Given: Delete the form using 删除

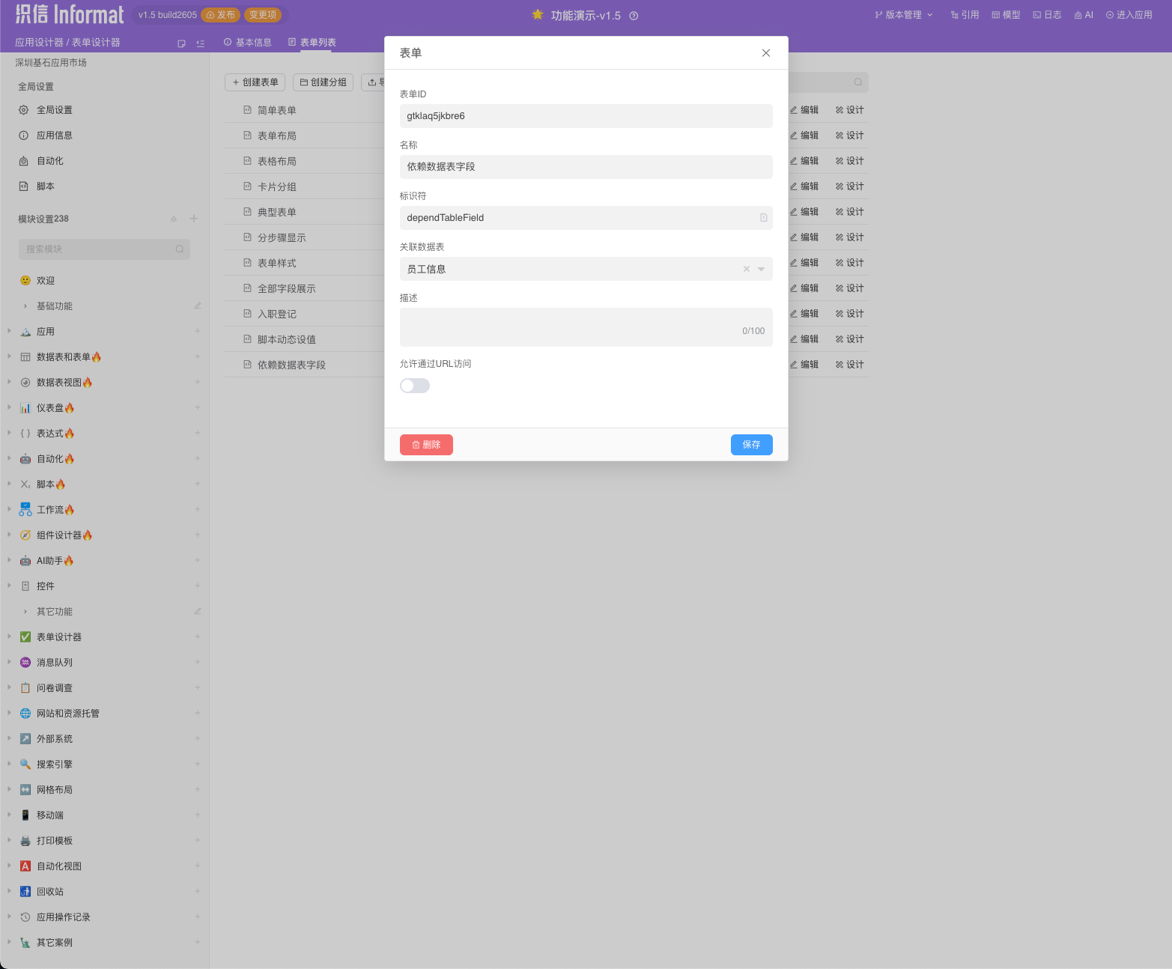Looking at the screenshot, I should [425, 444].
